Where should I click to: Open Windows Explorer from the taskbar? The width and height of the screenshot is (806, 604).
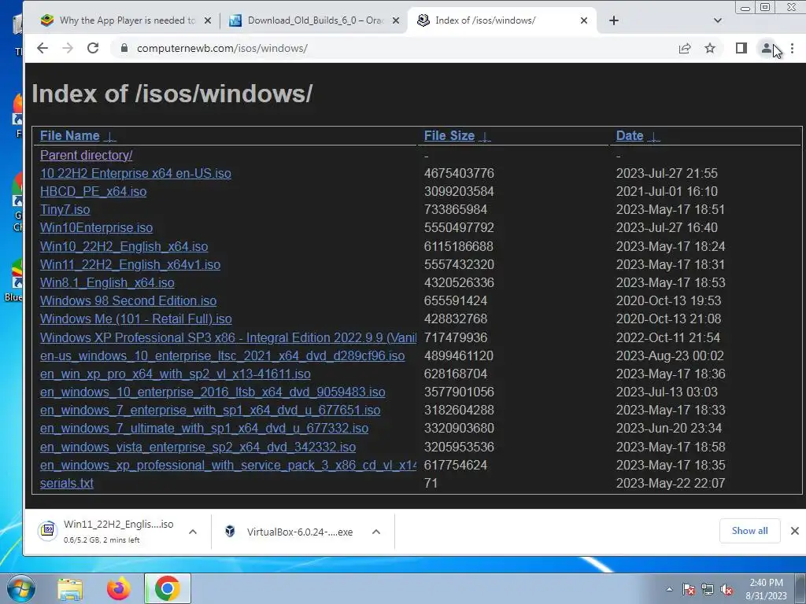[70, 588]
